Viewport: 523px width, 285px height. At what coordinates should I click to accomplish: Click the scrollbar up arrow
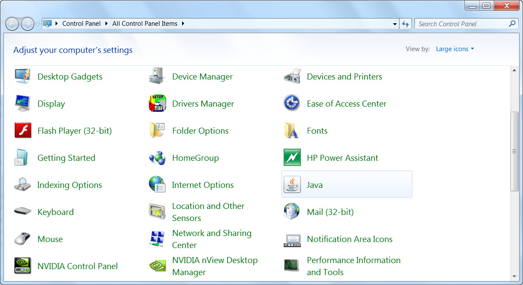click(514, 70)
